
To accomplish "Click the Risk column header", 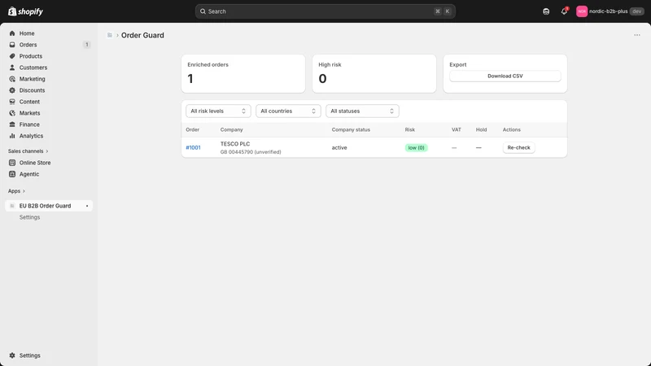I will 410,129.
